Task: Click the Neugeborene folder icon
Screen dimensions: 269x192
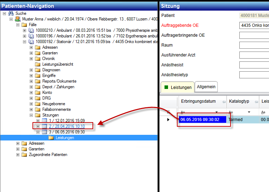Action: pyautogui.click(x=37, y=104)
